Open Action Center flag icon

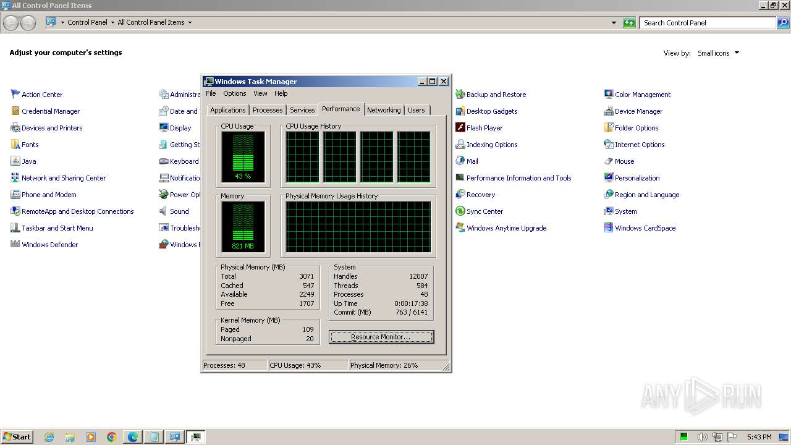[15, 94]
